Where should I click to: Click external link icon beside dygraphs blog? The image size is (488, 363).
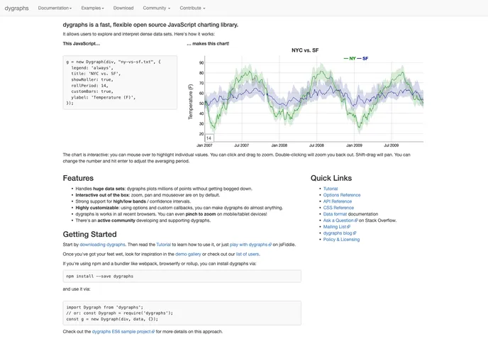click(355, 233)
